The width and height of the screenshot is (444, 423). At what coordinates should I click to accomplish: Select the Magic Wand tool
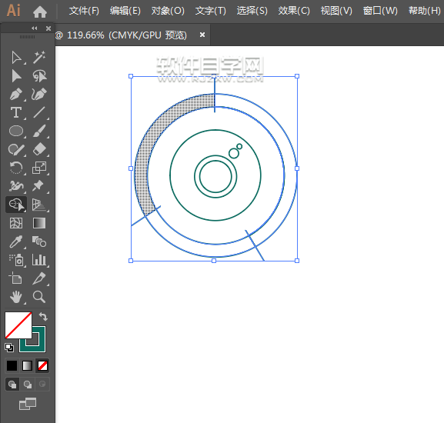tap(39, 58)
